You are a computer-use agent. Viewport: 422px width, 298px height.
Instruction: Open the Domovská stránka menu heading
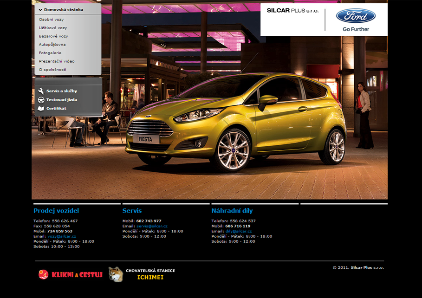pos(64,10)
